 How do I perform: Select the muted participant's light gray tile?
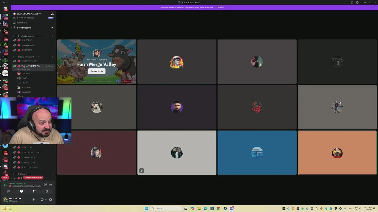click(177, 153)
